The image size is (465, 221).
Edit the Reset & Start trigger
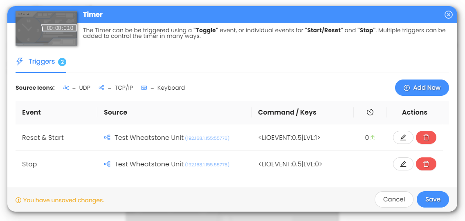pos(403,137)
